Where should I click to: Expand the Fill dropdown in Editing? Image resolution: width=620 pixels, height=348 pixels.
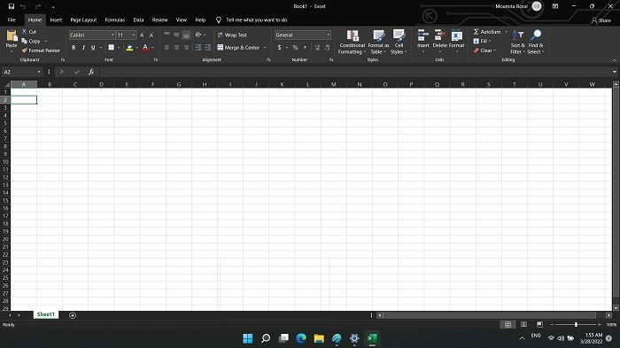490,41
